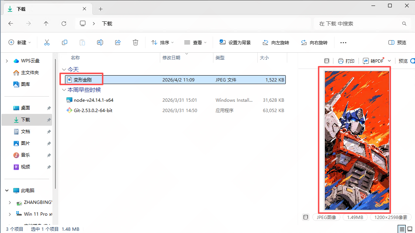The image size is (415, 233).
Task: Go forward with the right arrow
Action: [x=28, y=24]
